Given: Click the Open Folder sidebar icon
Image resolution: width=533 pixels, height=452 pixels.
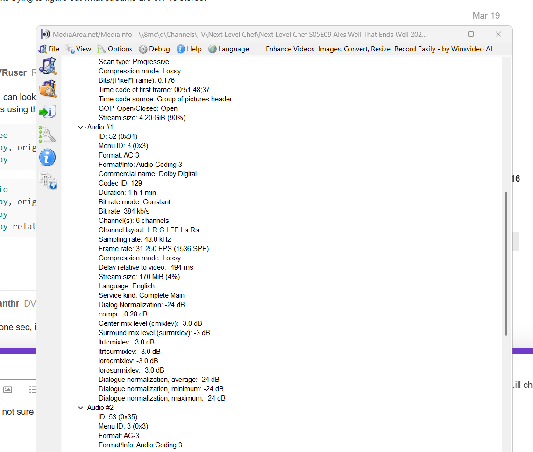Looking at the screenshot, I should (48, 89).
